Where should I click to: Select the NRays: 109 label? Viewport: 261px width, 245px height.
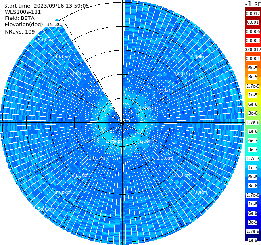pyautogui.click(x=20, y=31)
